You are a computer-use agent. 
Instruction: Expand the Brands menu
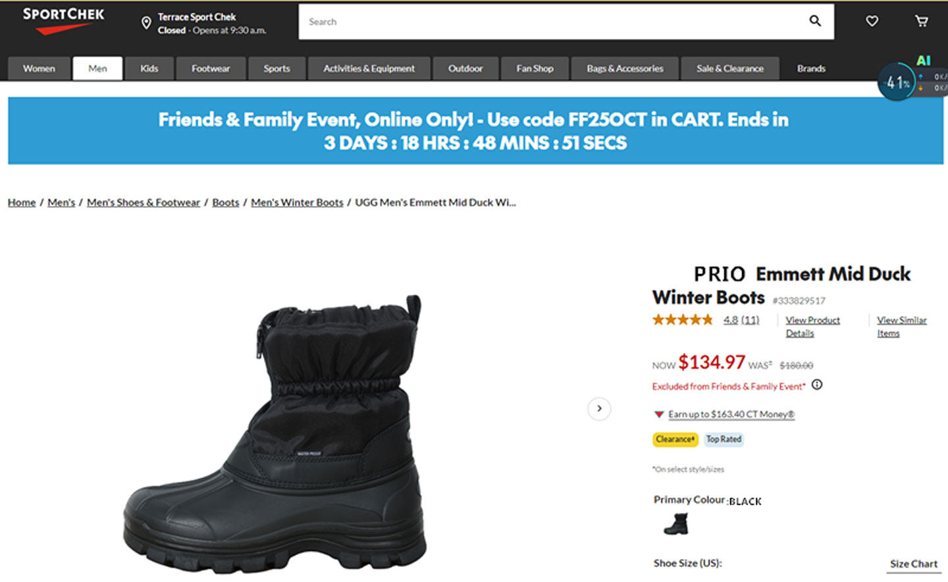[811, 68]
